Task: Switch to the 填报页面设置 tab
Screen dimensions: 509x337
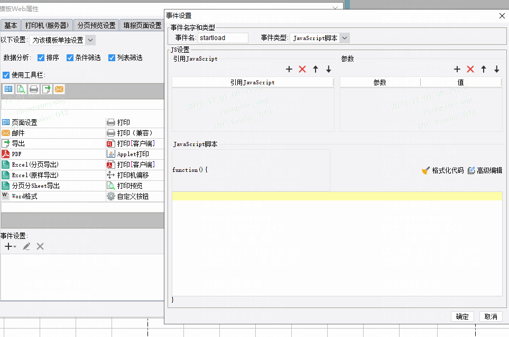Action: [142, 25]
